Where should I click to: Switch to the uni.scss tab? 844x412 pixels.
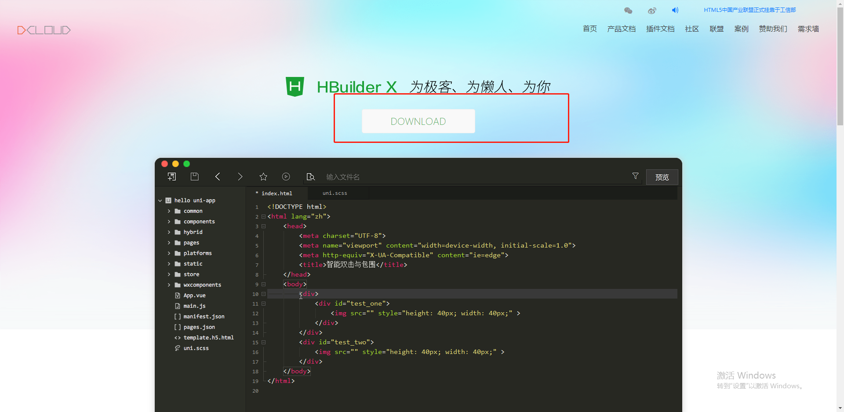tap(335, 193)
